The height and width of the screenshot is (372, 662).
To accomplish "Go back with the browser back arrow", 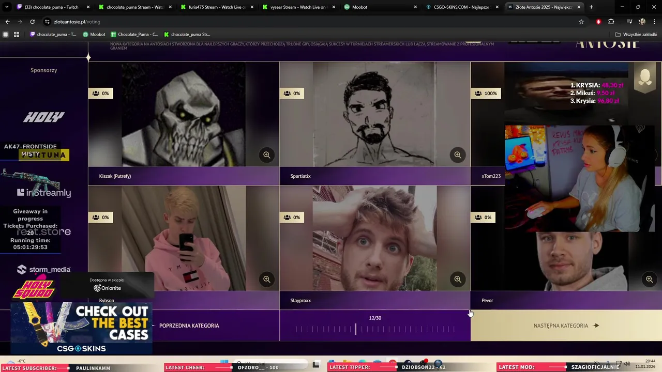I will coord(7,22).
